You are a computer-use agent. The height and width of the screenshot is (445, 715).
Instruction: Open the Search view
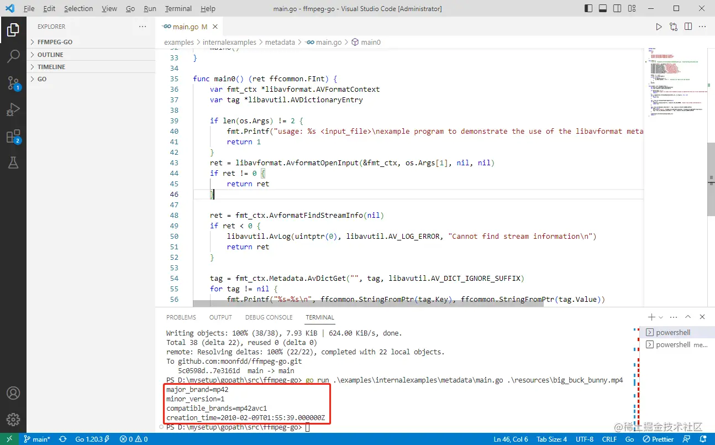pos(13,56)
